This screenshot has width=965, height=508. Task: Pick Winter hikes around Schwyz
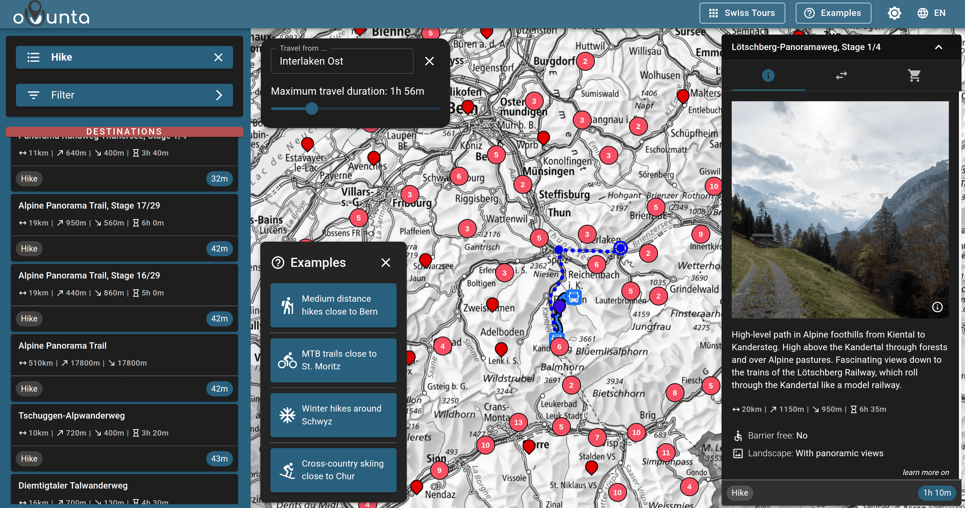333,415
